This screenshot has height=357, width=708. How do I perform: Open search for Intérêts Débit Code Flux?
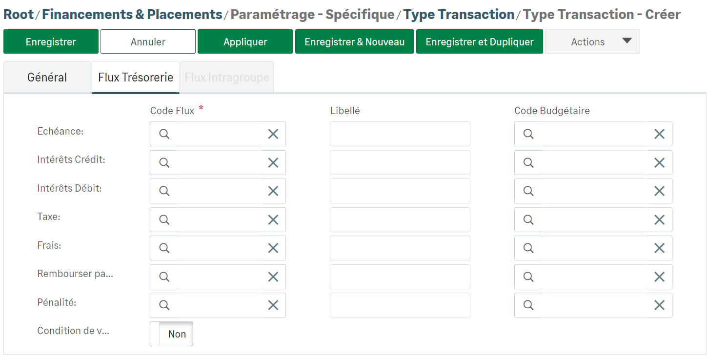pyautogui.click(x=164, y=191)
